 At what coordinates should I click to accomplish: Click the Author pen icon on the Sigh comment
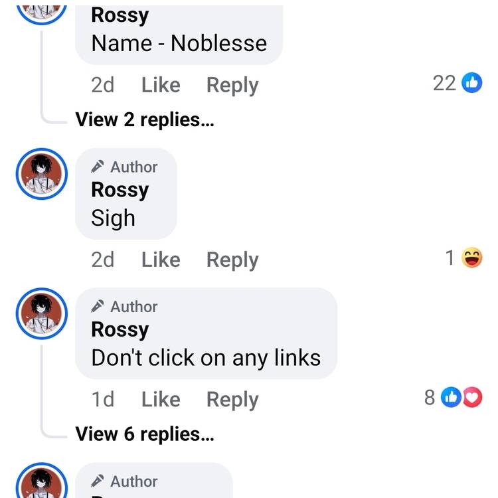click(x=97, y=167)
